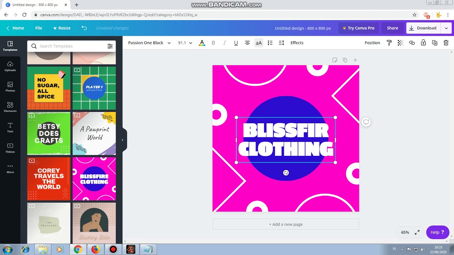Click the add page plus icon above canvas

point(355,60)
